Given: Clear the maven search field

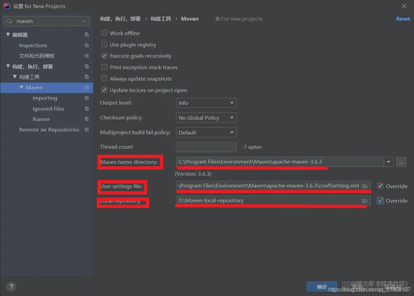Looking at the screenshot, I should (84, 21).
